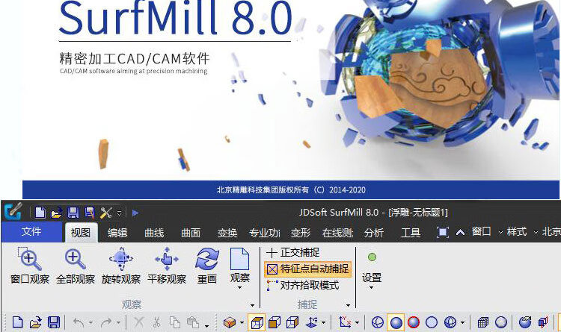Click plain white sphere outline icon

tap(432, 323)
